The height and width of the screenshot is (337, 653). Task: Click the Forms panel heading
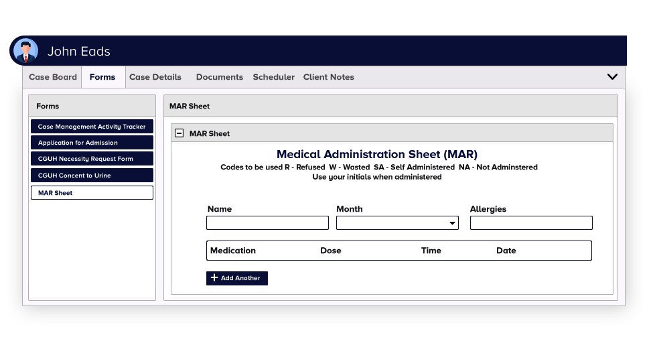click(x=48, y=106)
